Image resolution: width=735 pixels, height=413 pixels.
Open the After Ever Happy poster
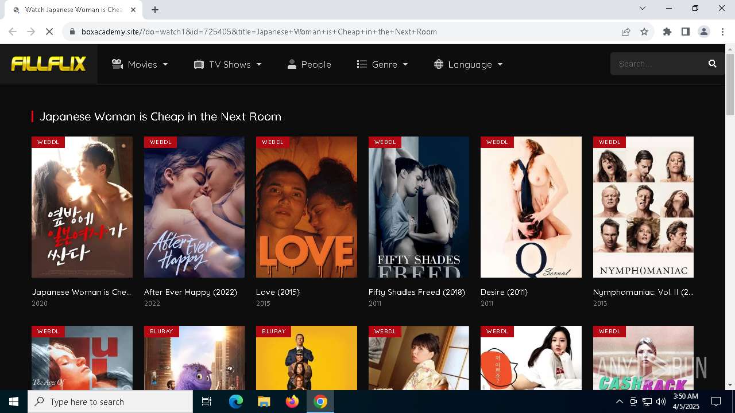click(x=194, y=207)
